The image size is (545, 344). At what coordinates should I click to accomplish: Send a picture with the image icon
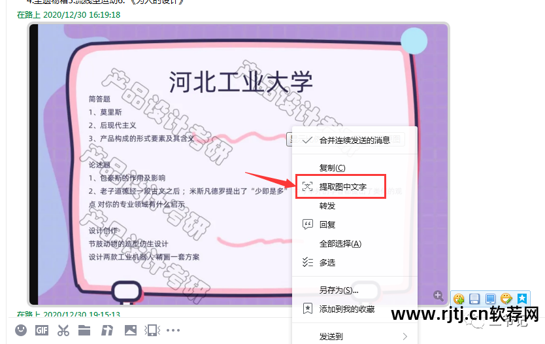pos(131,330)
